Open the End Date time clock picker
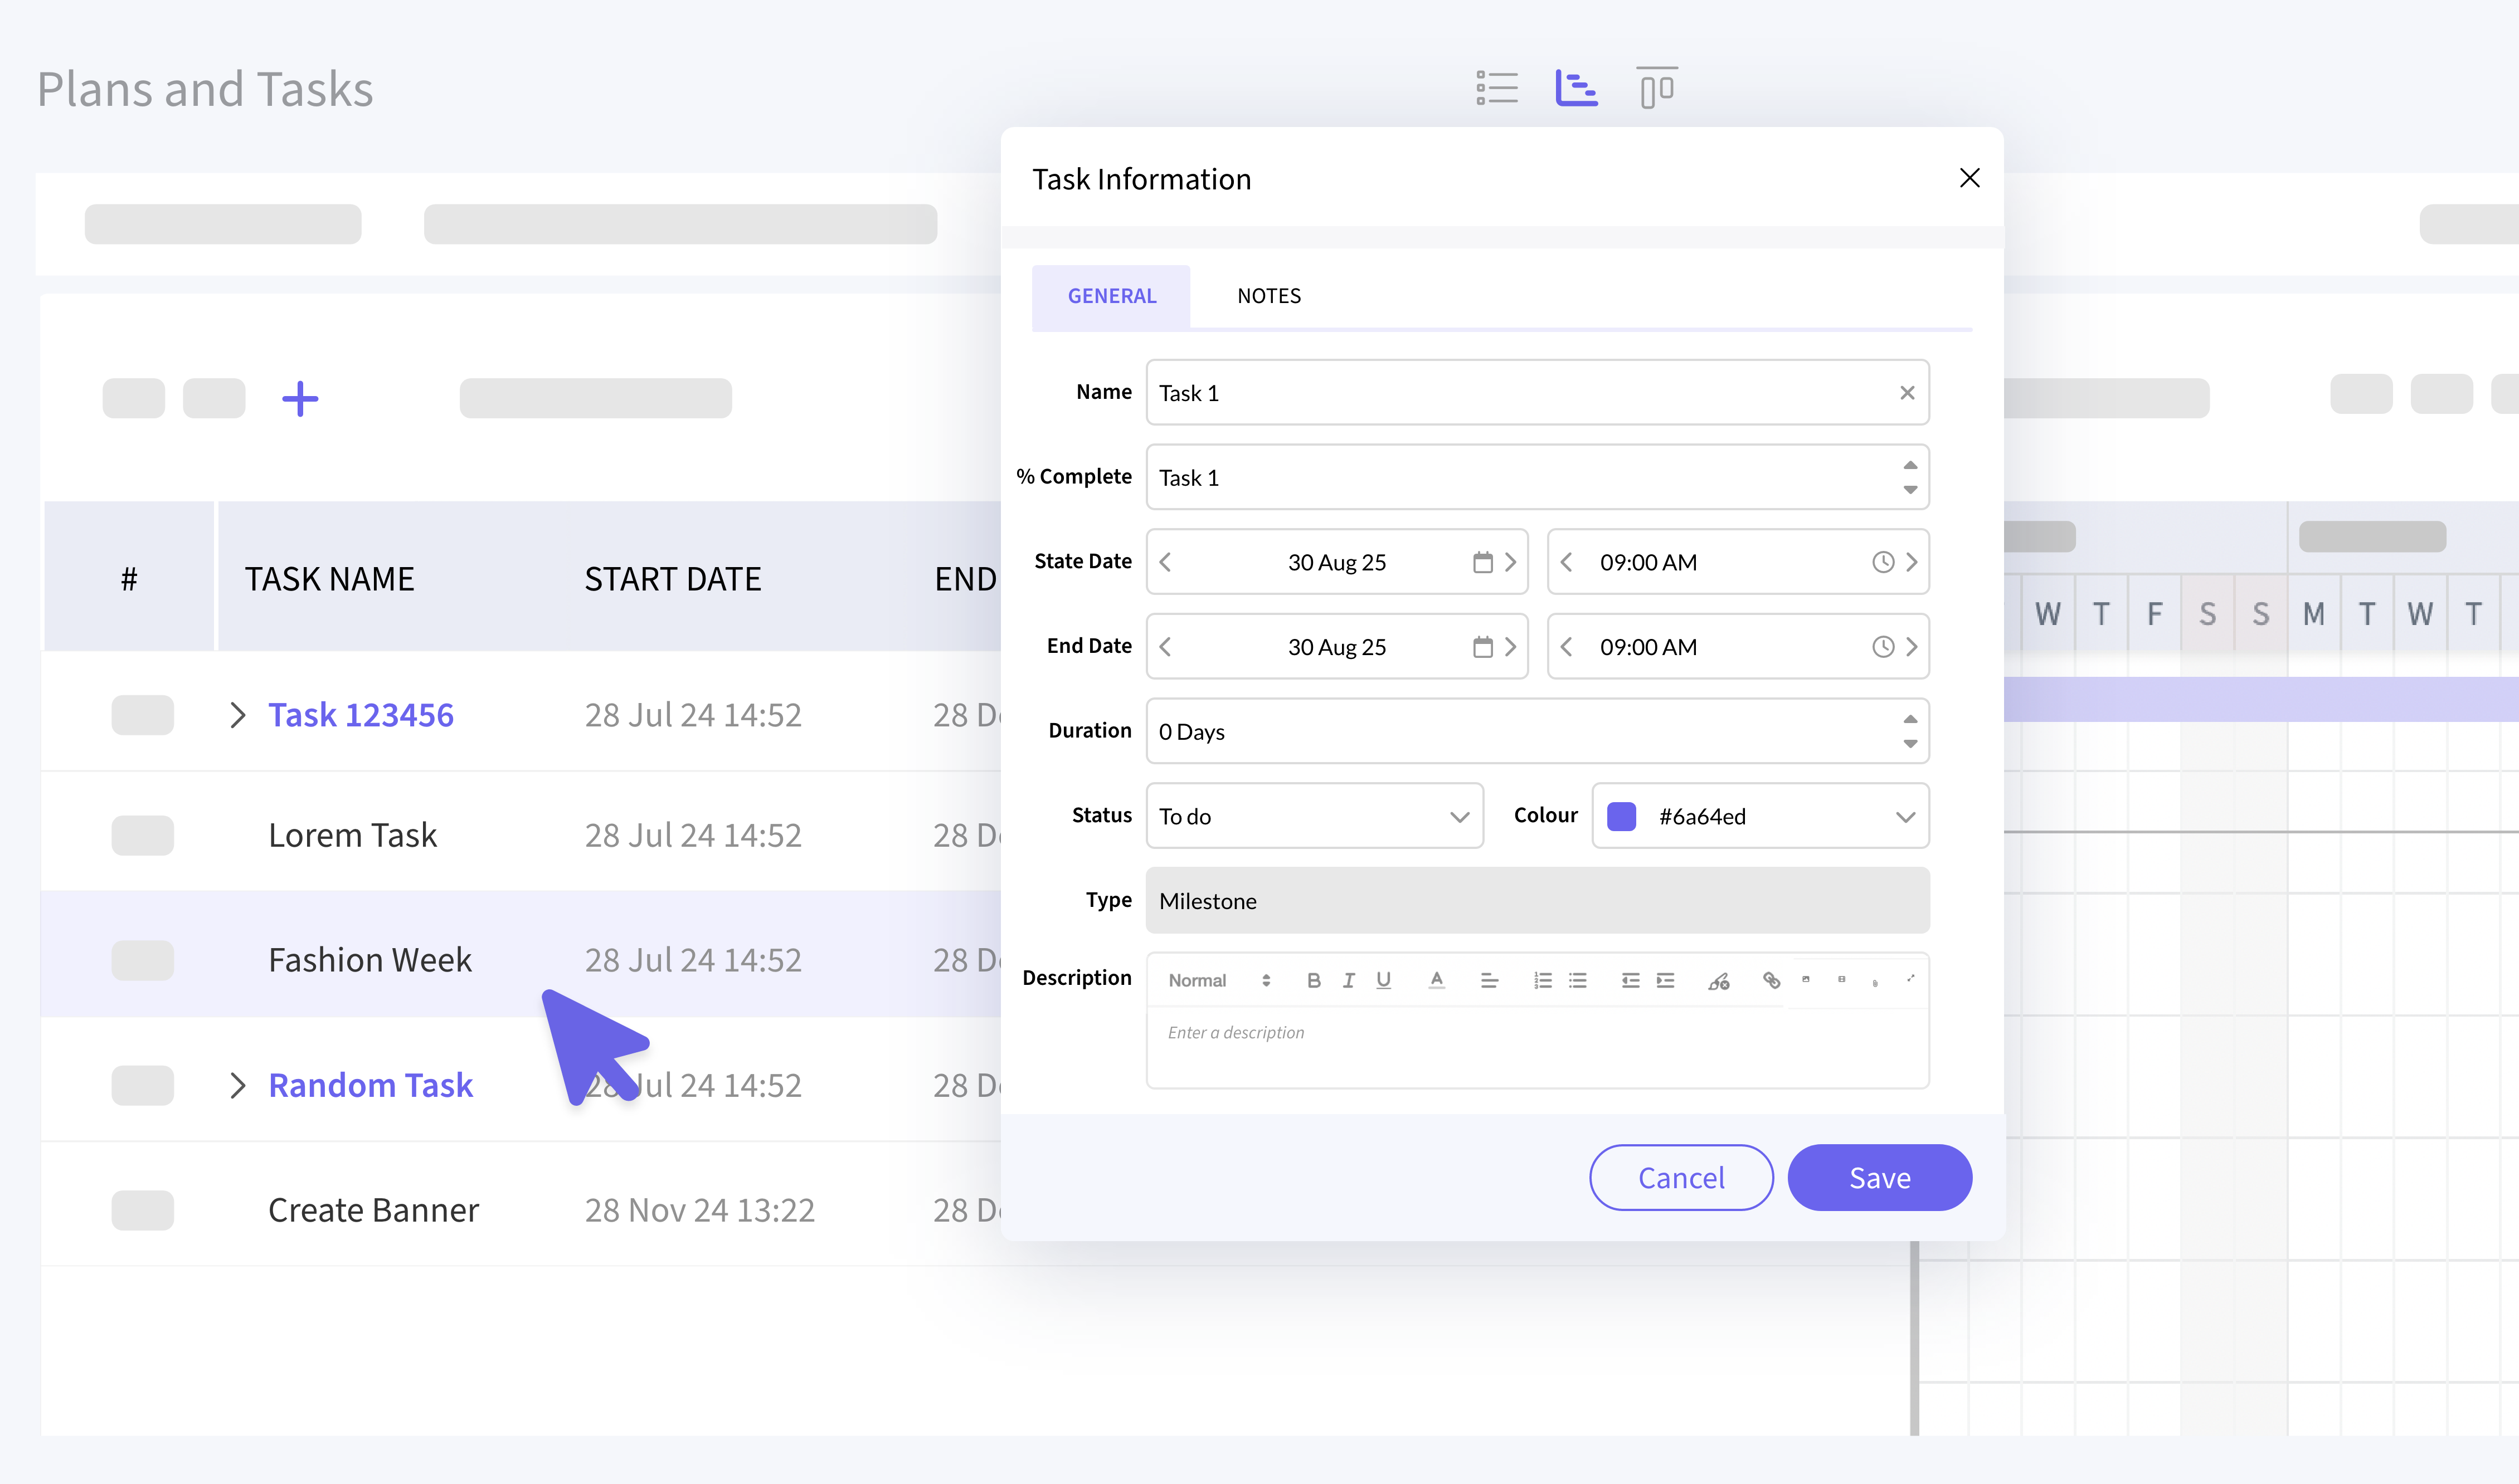 (x=1883, y=647)
